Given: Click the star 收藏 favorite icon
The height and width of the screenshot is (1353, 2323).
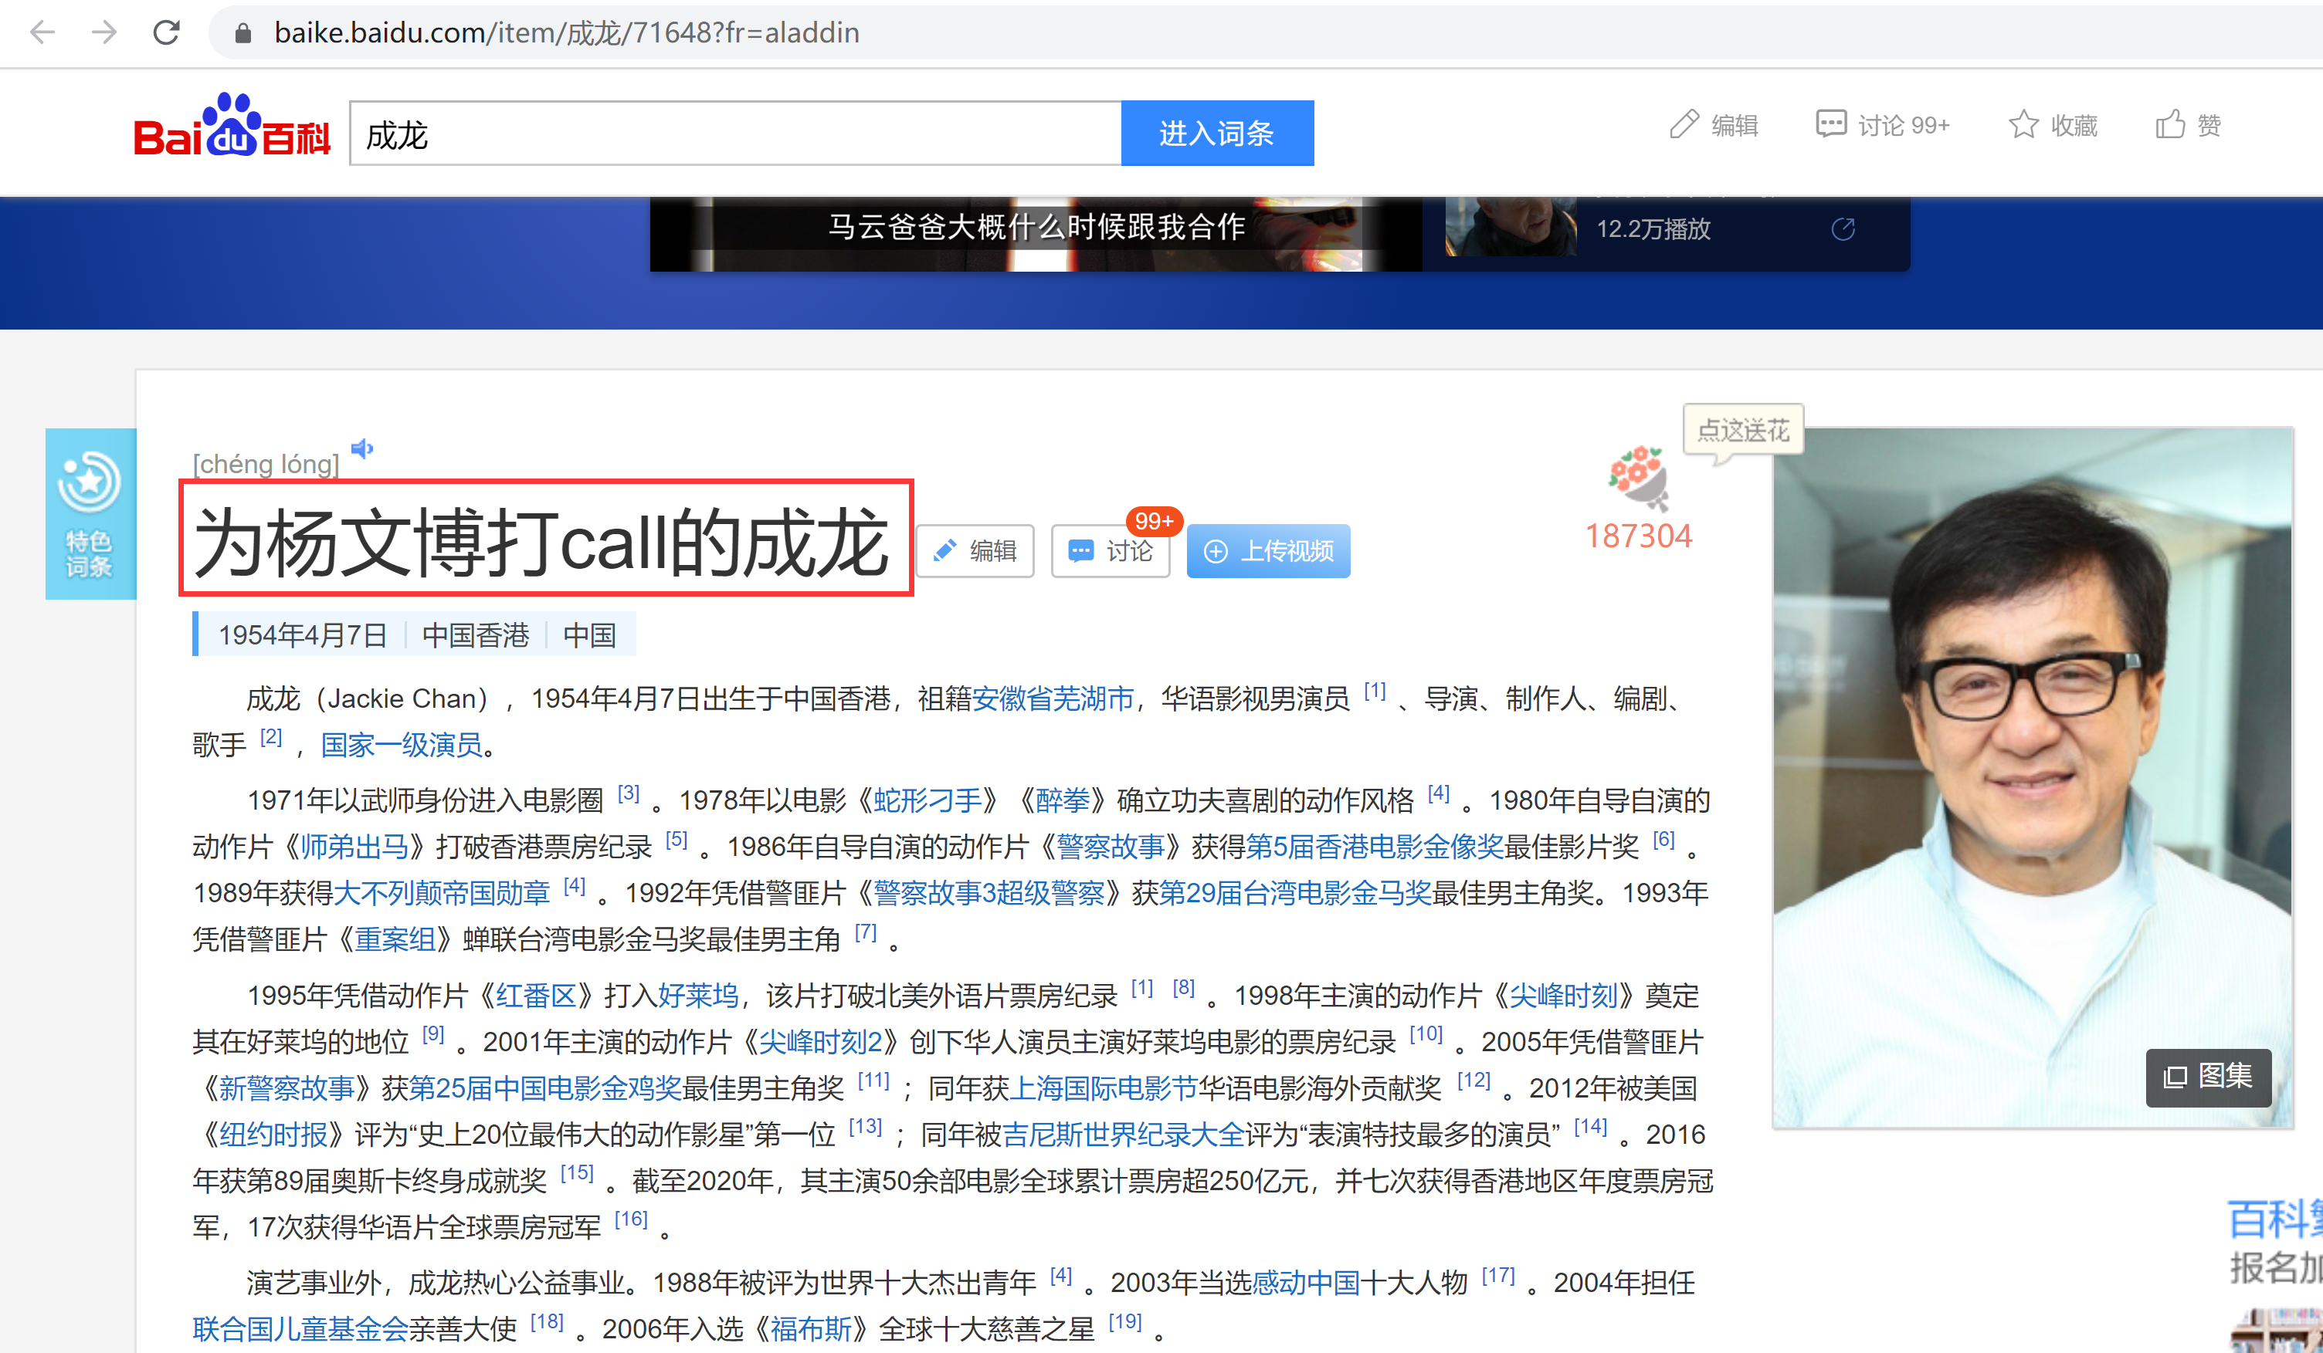Looking at the screenshot, I should point(2023,124).
